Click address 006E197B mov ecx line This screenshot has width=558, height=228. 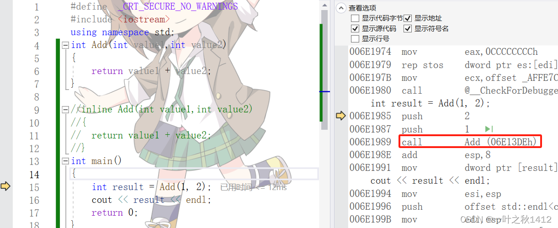pos(453,78)
